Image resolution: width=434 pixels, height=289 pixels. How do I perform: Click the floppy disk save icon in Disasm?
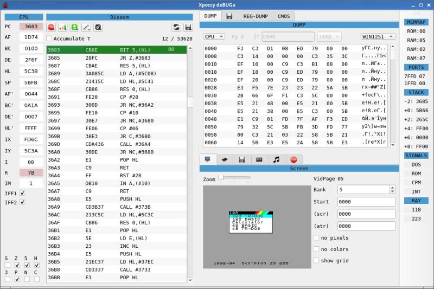(x=188, y=27)
